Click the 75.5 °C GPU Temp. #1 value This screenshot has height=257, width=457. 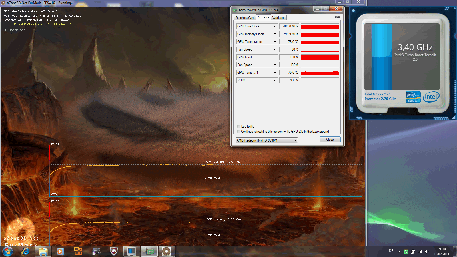[289, 73]
